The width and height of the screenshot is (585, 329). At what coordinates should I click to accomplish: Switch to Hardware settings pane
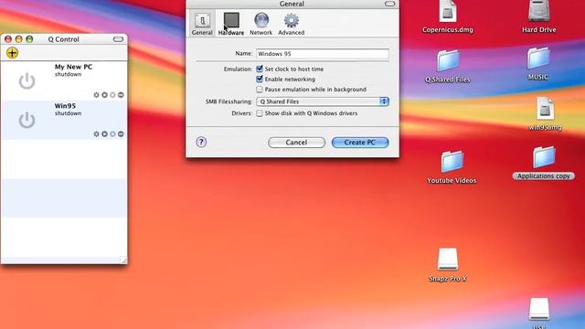coord(231,24)
